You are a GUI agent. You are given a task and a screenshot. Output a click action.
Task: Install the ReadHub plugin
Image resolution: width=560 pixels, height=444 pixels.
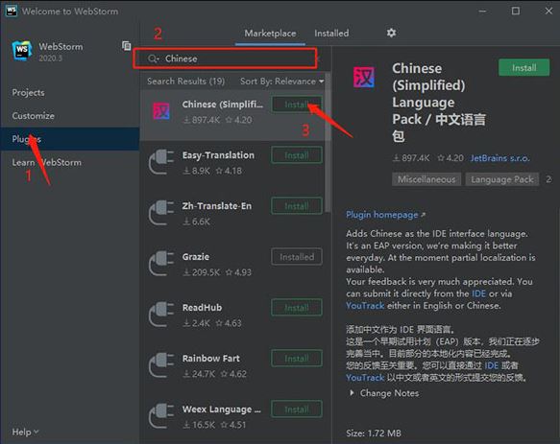(297, 308)
